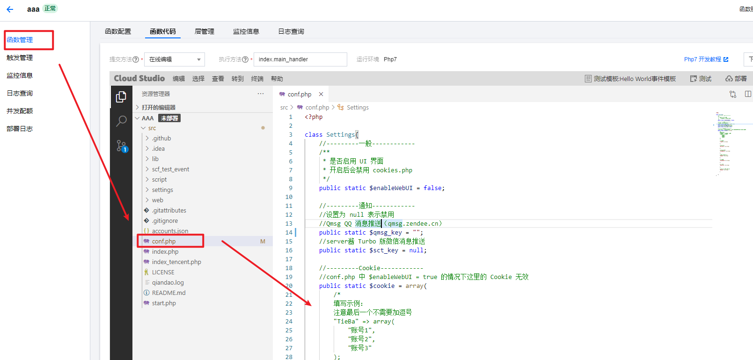
Task: Click the conf.php editor tab label
Action: 300,94
